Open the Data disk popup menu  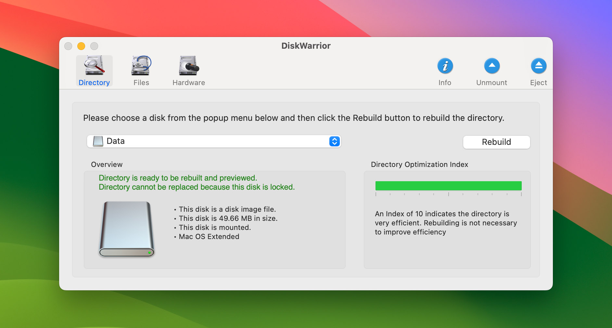point(214,141)
